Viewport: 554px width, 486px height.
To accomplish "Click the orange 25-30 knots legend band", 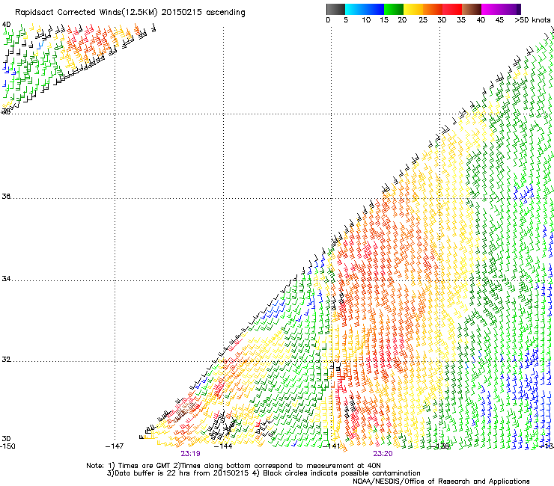I will coord(433,9).
